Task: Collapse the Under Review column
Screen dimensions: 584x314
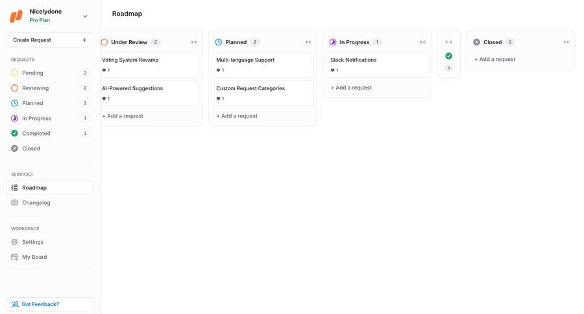Action: (x=193, y=42)
